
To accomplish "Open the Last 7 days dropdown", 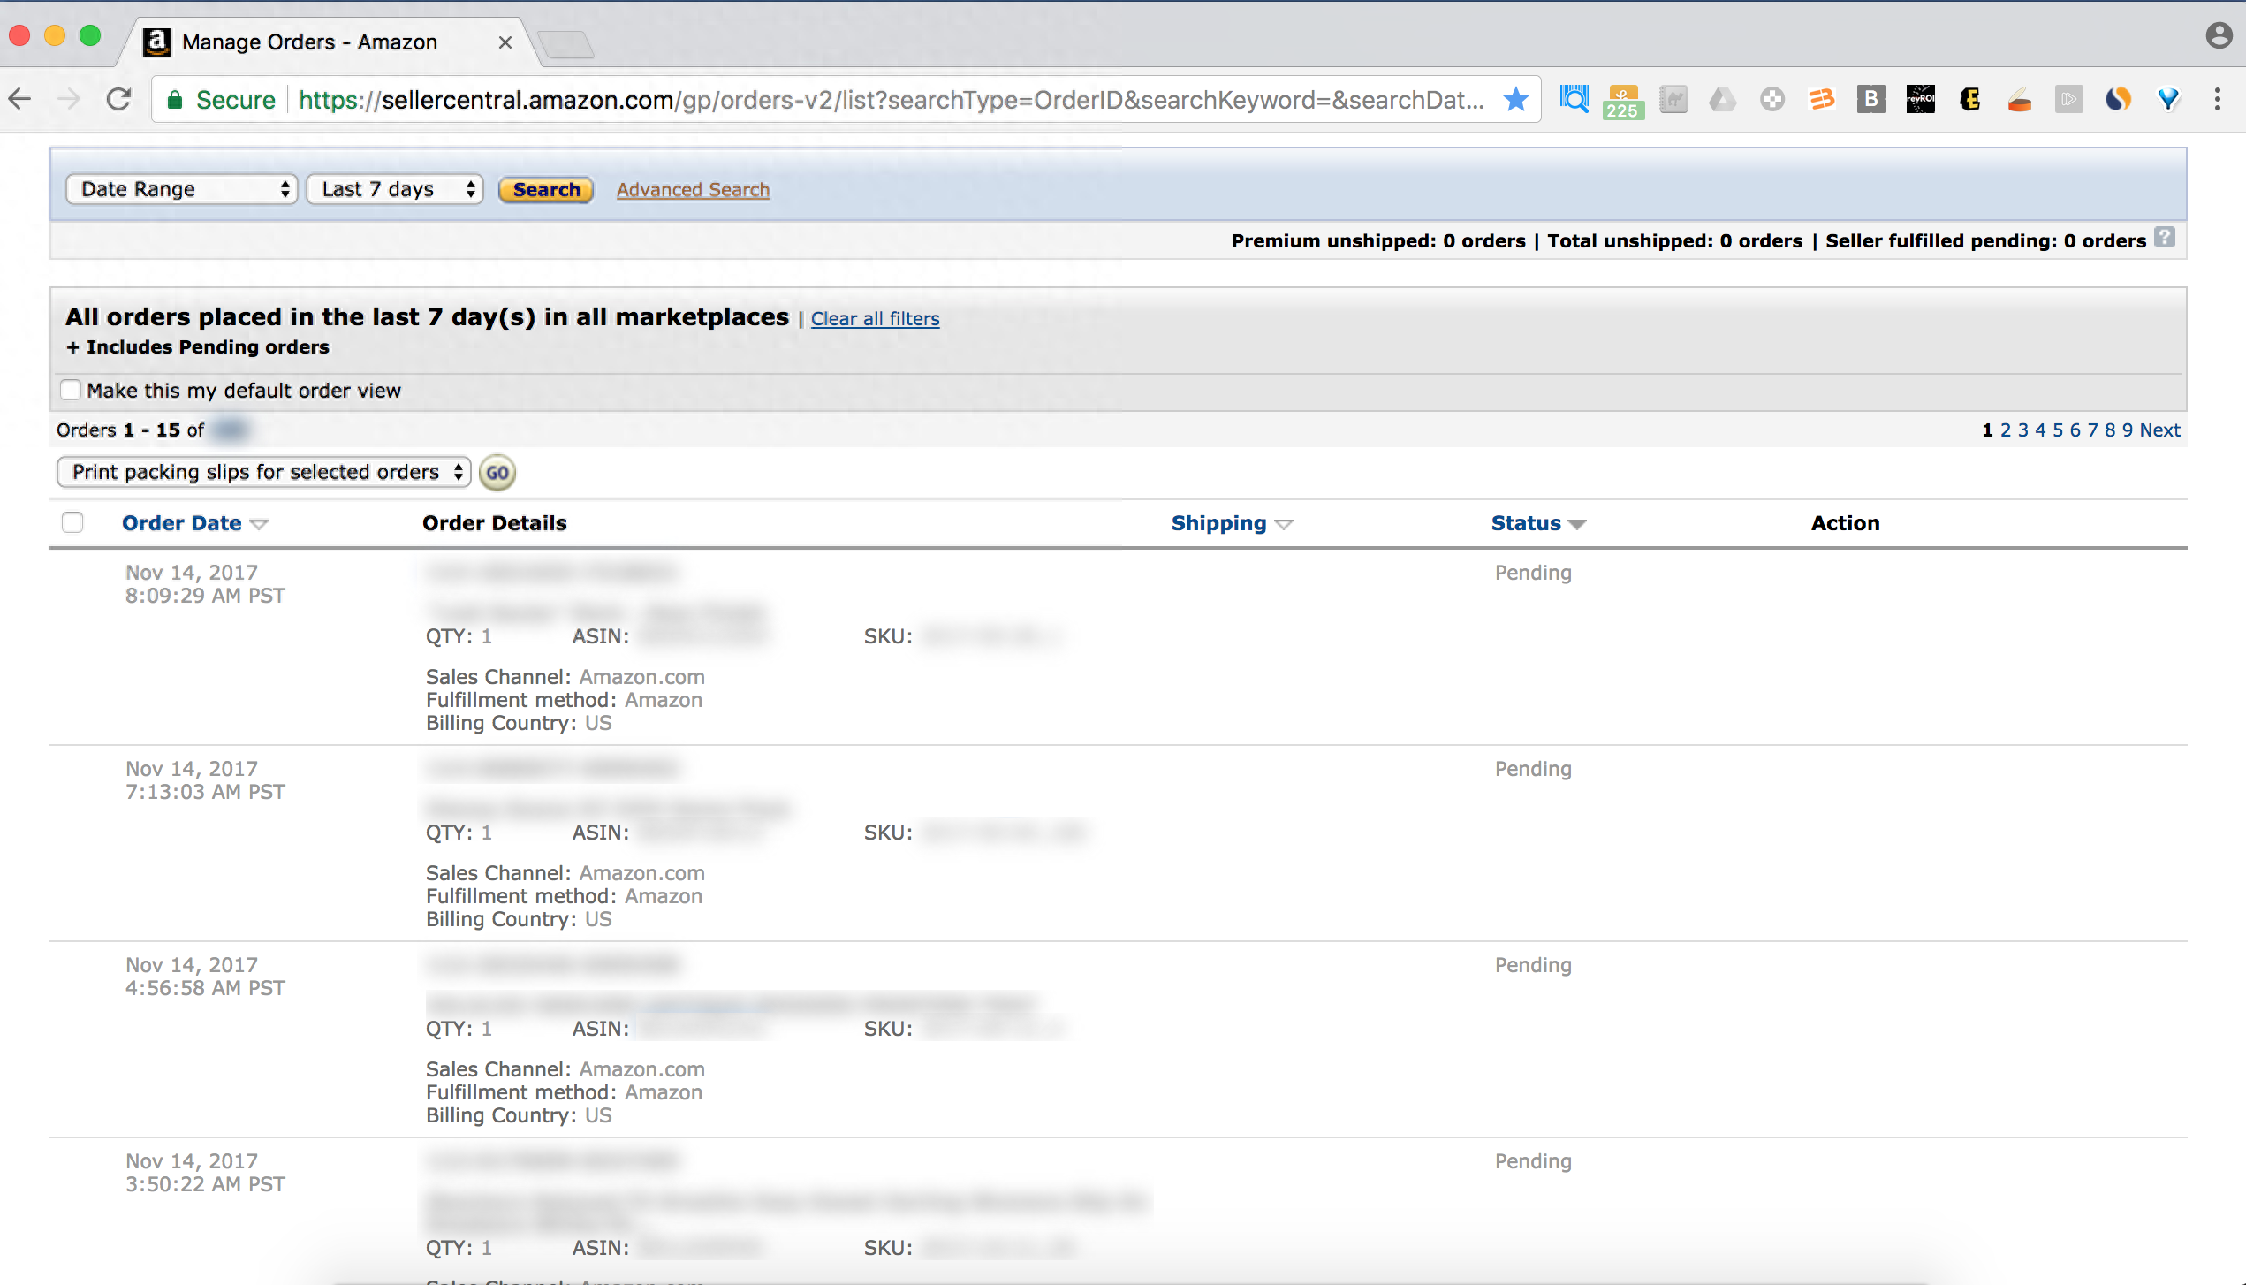I will (394, 189).
